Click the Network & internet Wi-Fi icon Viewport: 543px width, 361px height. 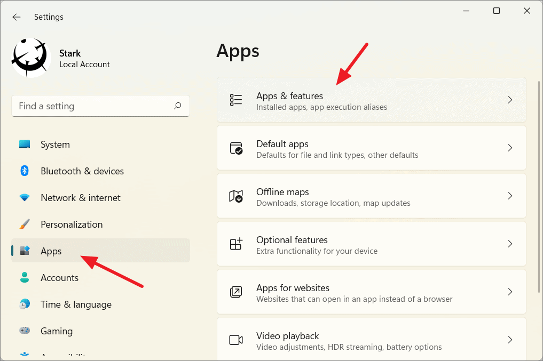tap(25, 198)
